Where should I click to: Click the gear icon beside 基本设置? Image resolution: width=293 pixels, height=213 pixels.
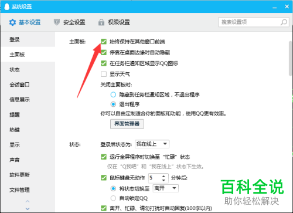[x=12, y=22]
